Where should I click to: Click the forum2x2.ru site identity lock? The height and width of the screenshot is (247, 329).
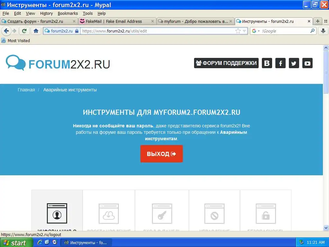(x=62, y=31)
